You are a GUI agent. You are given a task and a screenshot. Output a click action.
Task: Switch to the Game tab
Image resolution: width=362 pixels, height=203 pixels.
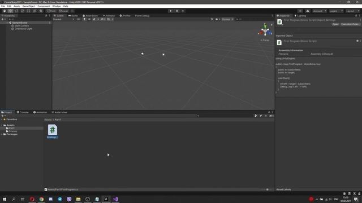tap(73, 16)
